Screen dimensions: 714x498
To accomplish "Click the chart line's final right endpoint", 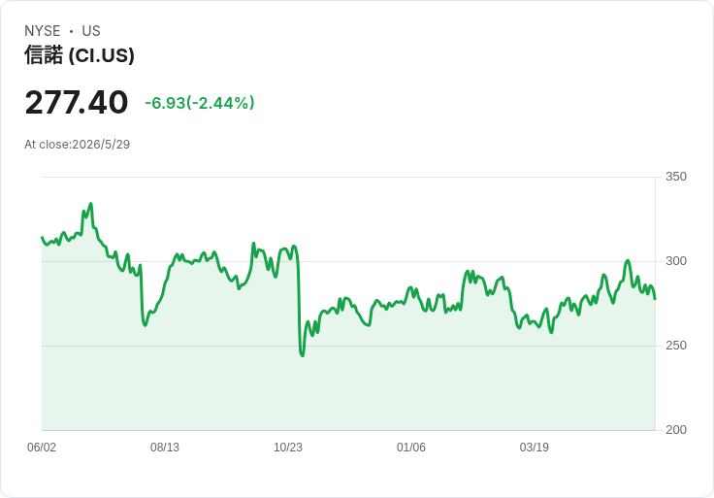I will pyautogui.click(x=655, y=299).
